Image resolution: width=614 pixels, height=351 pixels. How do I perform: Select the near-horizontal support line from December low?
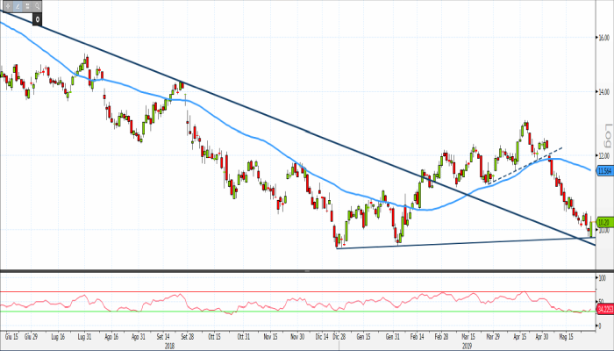click(x=466, y=242)
